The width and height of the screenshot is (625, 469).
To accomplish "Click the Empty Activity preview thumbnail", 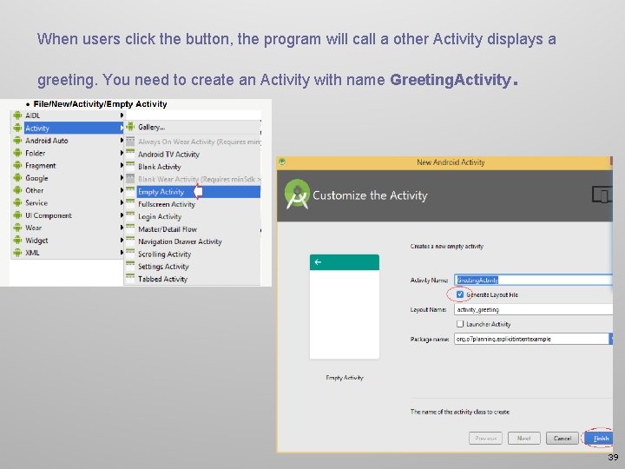I will click(345, 307).
